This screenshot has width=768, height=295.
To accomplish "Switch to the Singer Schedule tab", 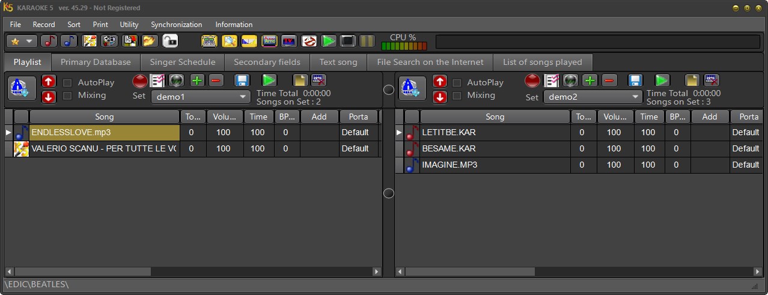I will [182, 62].
